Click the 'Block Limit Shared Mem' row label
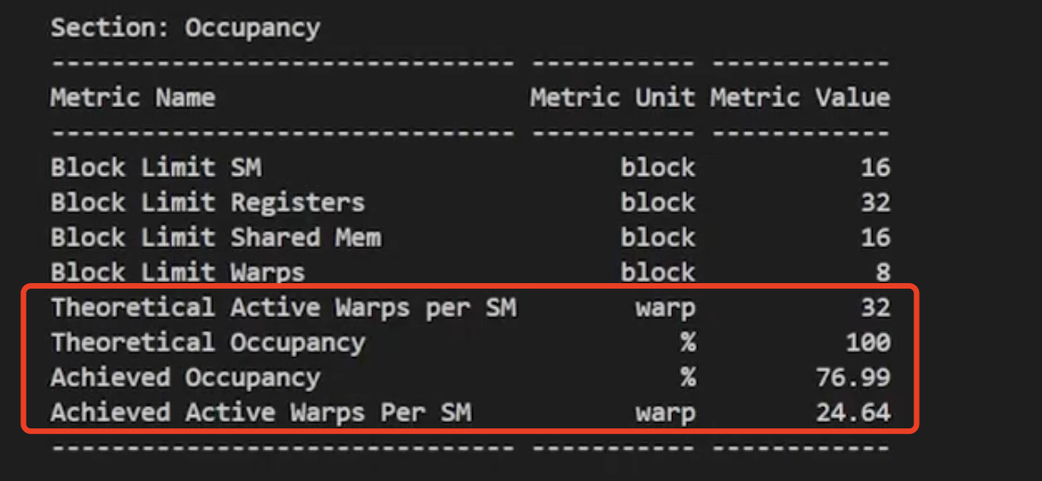Viewport: 1042px width, 481px height. click(x=216, y=238)
